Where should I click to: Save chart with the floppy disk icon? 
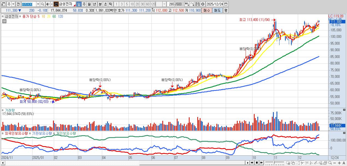pyautogui.click(x=198, y=4)
